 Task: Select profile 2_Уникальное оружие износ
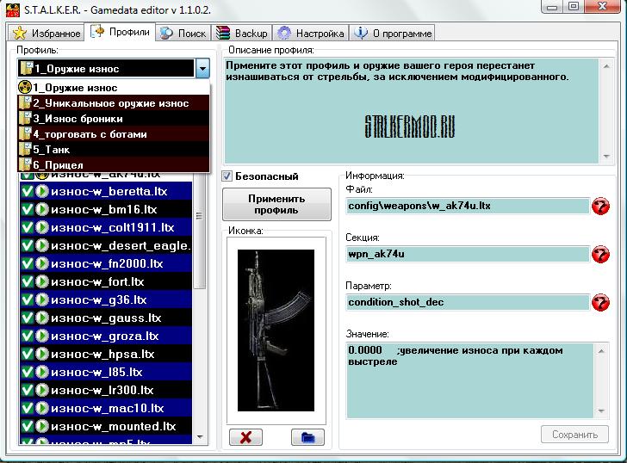[114, 103]
